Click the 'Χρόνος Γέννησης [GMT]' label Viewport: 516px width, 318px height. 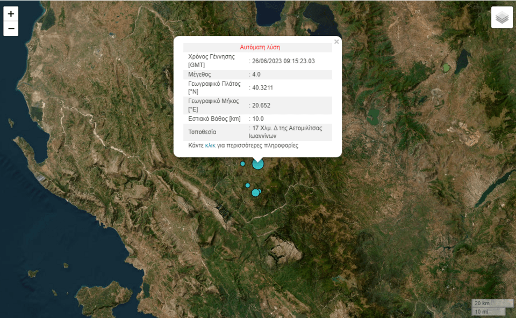(x=211, y=61)
